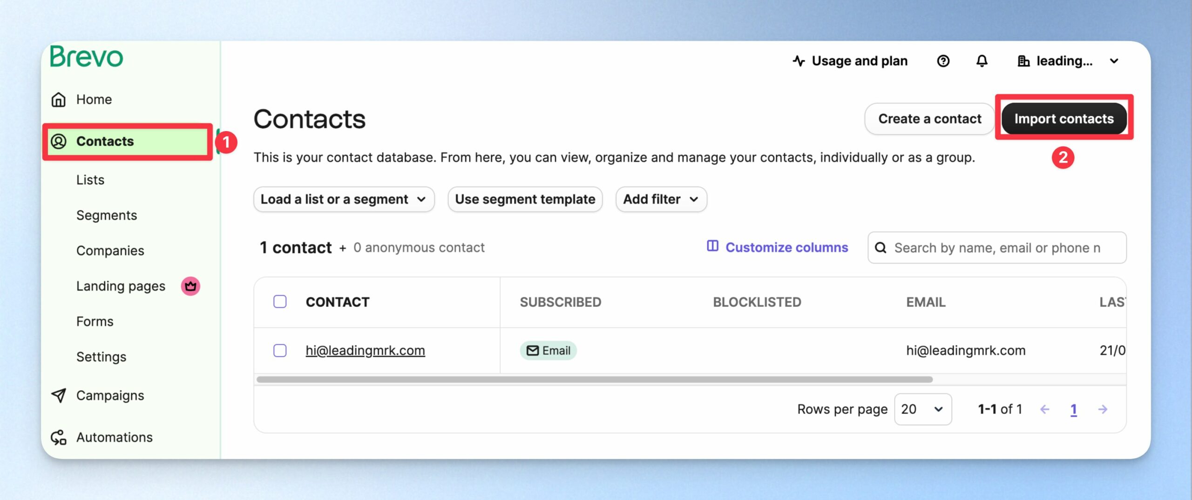Open Rows per page dropdown
This screenshot has width=1192, height=500.
point(923,409)
